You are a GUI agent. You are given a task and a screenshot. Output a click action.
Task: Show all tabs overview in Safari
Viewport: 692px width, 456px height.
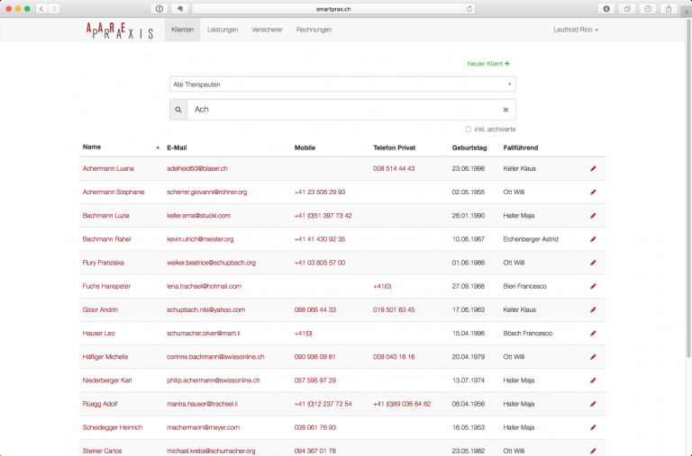pyautogui.click(x=627, y=9)
